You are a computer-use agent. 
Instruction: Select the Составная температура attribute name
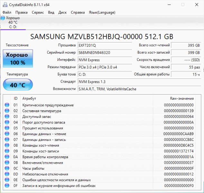pyautogui.click(x=42, y=111)
